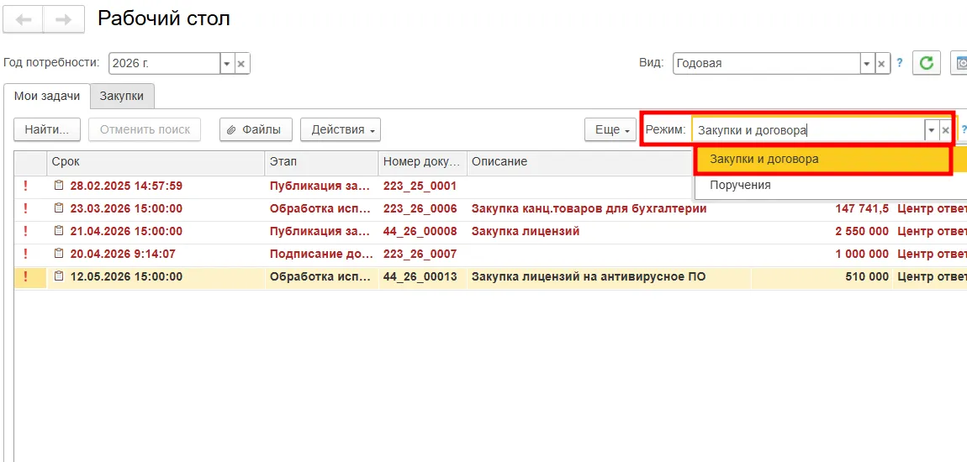Click document number 223_26_0007
This screenshot has width=967, height=462.
click(420, 254)
